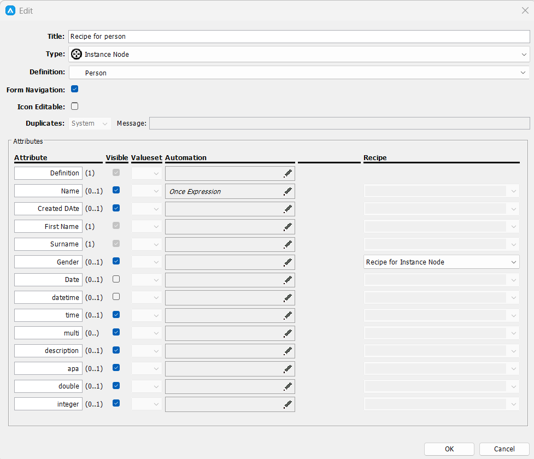Open automation editor pencil for Definition row
Screen dimensions: 534x459
(287, 173)
